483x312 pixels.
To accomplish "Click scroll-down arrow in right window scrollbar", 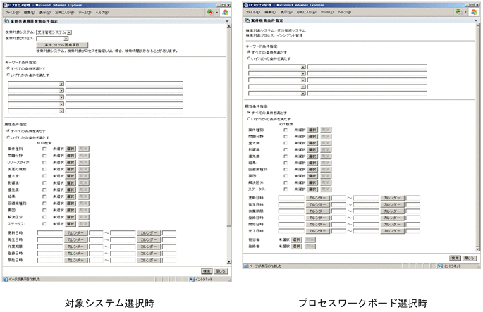I will pyautogui.click(x=477, y=249).
